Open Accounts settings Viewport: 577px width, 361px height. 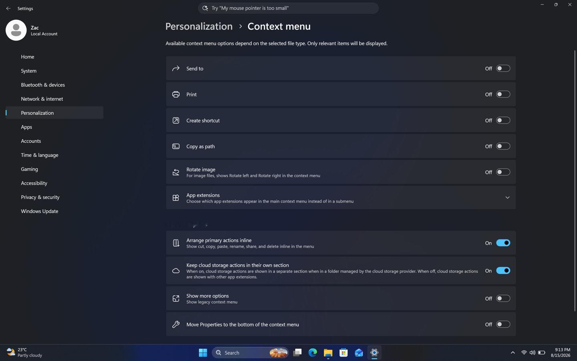(54, 141)
